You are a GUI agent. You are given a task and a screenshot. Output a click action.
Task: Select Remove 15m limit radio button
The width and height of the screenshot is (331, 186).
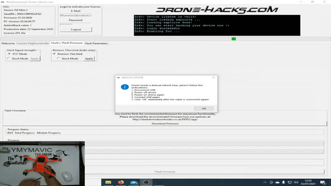tap(55, 54)
